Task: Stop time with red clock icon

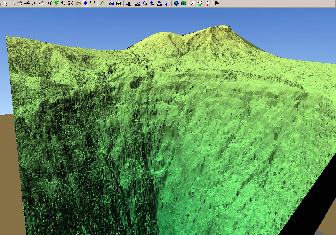Action: click(207, 4)
